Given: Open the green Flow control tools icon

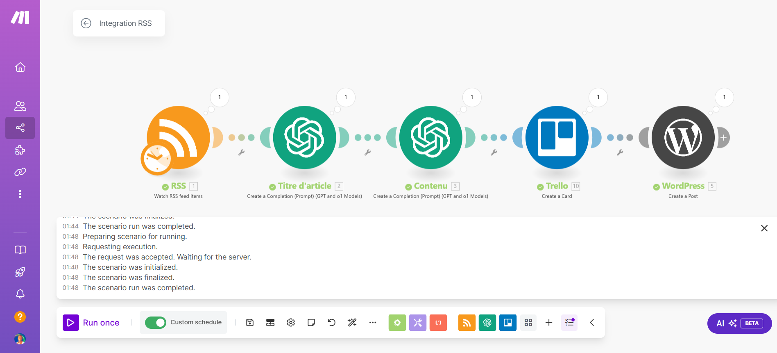Looking at the screenshot, I should 397,323.
